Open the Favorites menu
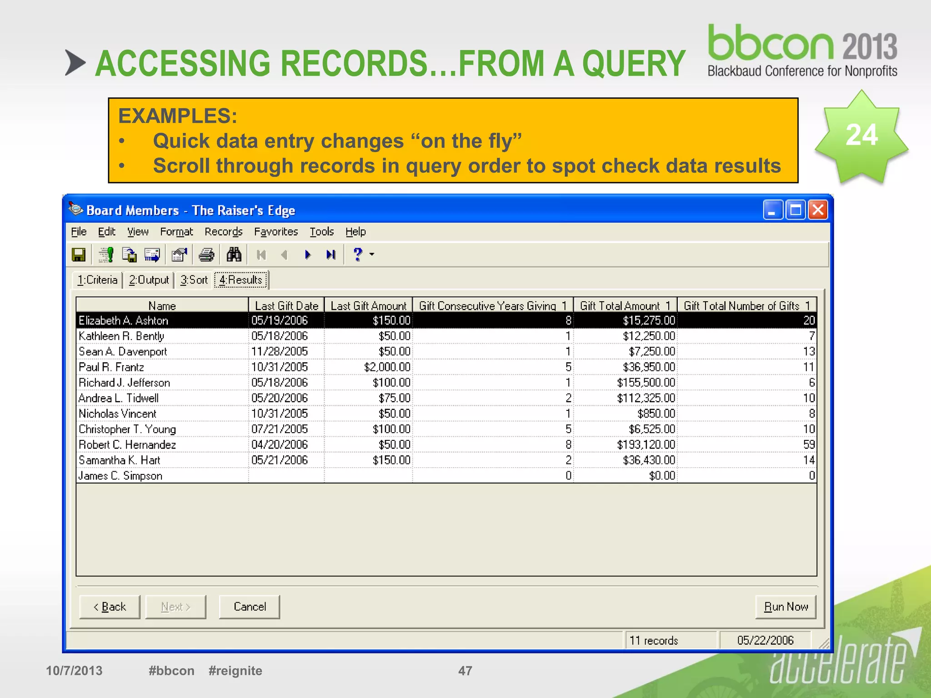 (276, 232)
